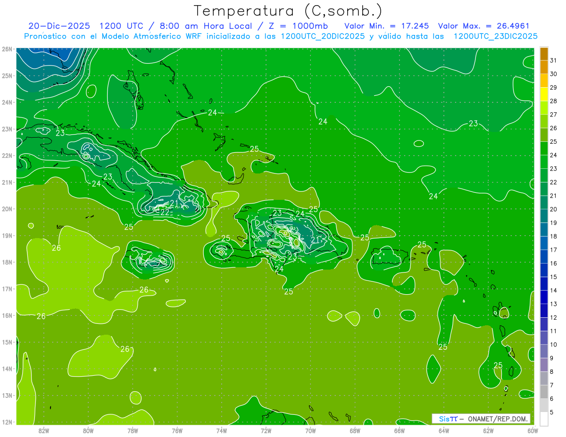Click the legend scale value 20
The image size is (566, 437).
pyautogui.click(x=553, y=209)
